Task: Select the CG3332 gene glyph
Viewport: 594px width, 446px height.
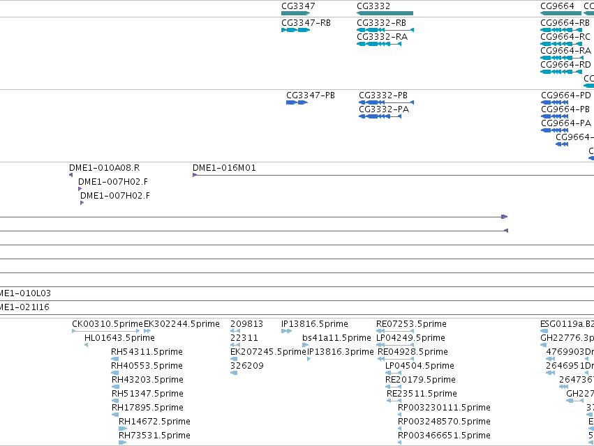Action: click(385, 13)
